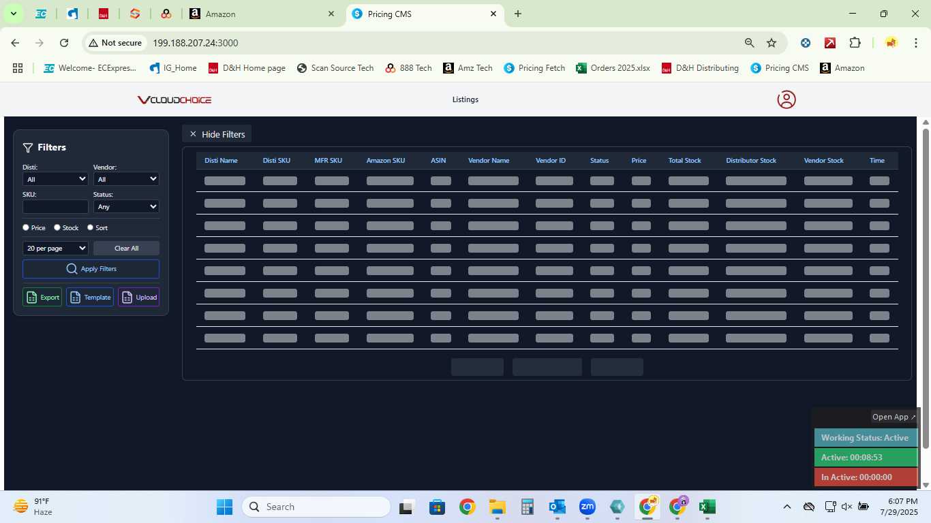Open the D&H Distributing bookmark

click(700, 68)
